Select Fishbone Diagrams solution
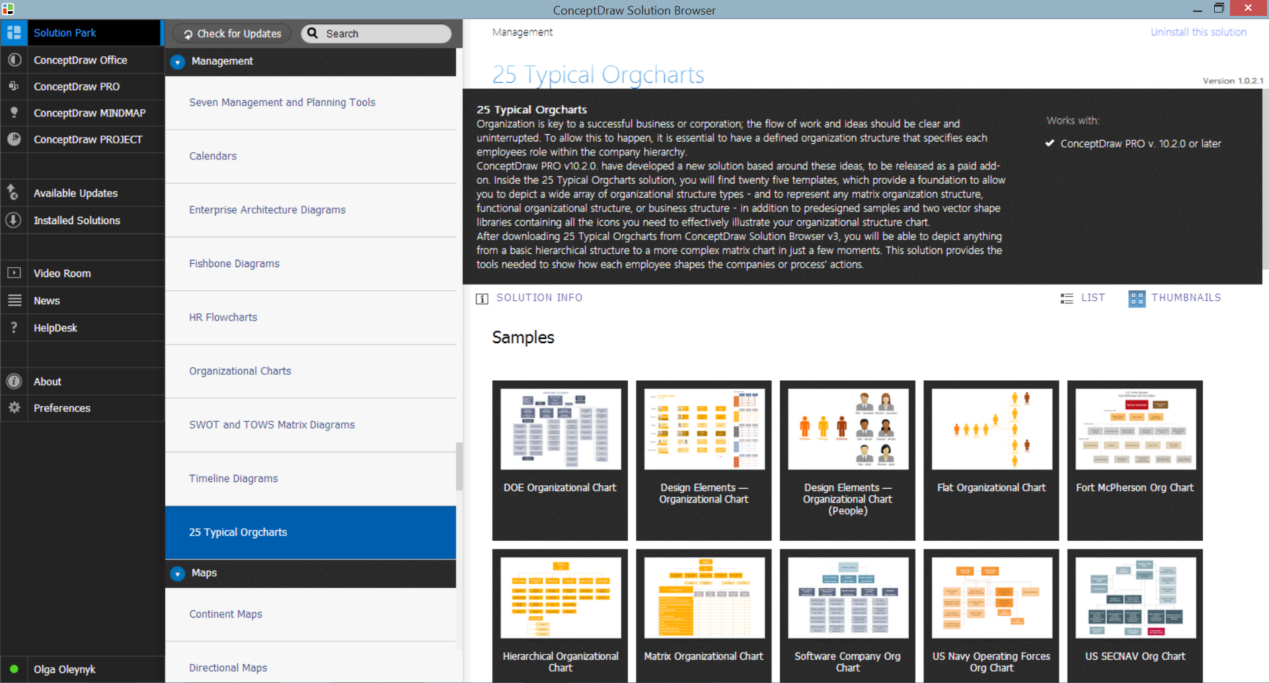Viewport: 1269px width, 683px height. (311, 264)
